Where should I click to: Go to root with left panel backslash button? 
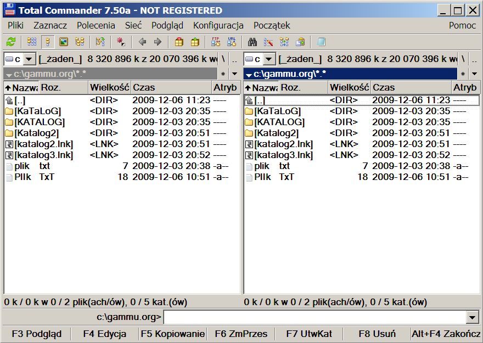[x=223, y=59]
